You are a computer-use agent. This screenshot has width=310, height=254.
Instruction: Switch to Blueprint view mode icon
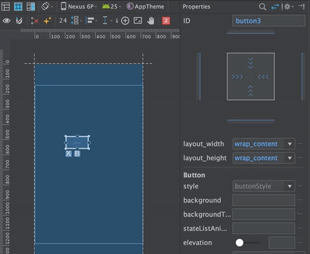[x=18, y=6]
